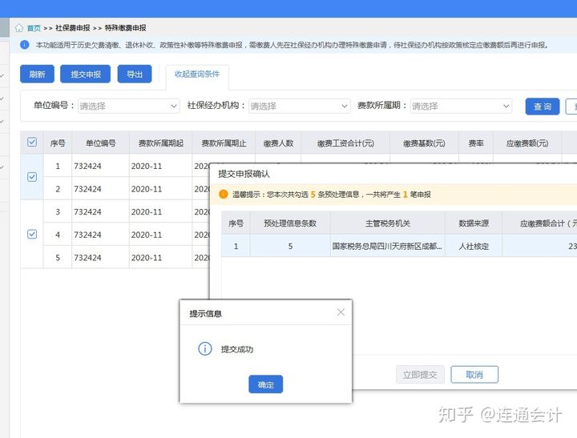The width and height of the screenshot is (577, 438).
Task: Open the 单位编号 dropdown
Action: (129, 106)
